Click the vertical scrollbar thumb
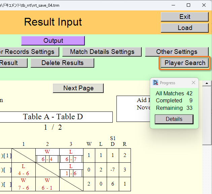Screen dimensions: 212x194 [x=207, y=116]
